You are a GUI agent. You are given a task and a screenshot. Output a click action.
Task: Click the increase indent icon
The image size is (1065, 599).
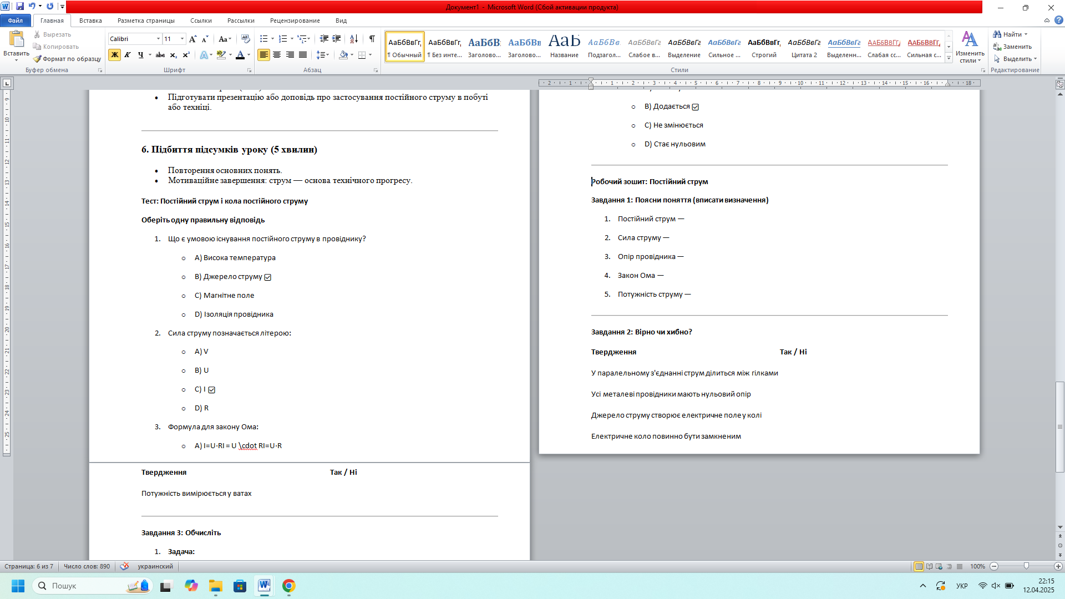[x=337, y=39]
